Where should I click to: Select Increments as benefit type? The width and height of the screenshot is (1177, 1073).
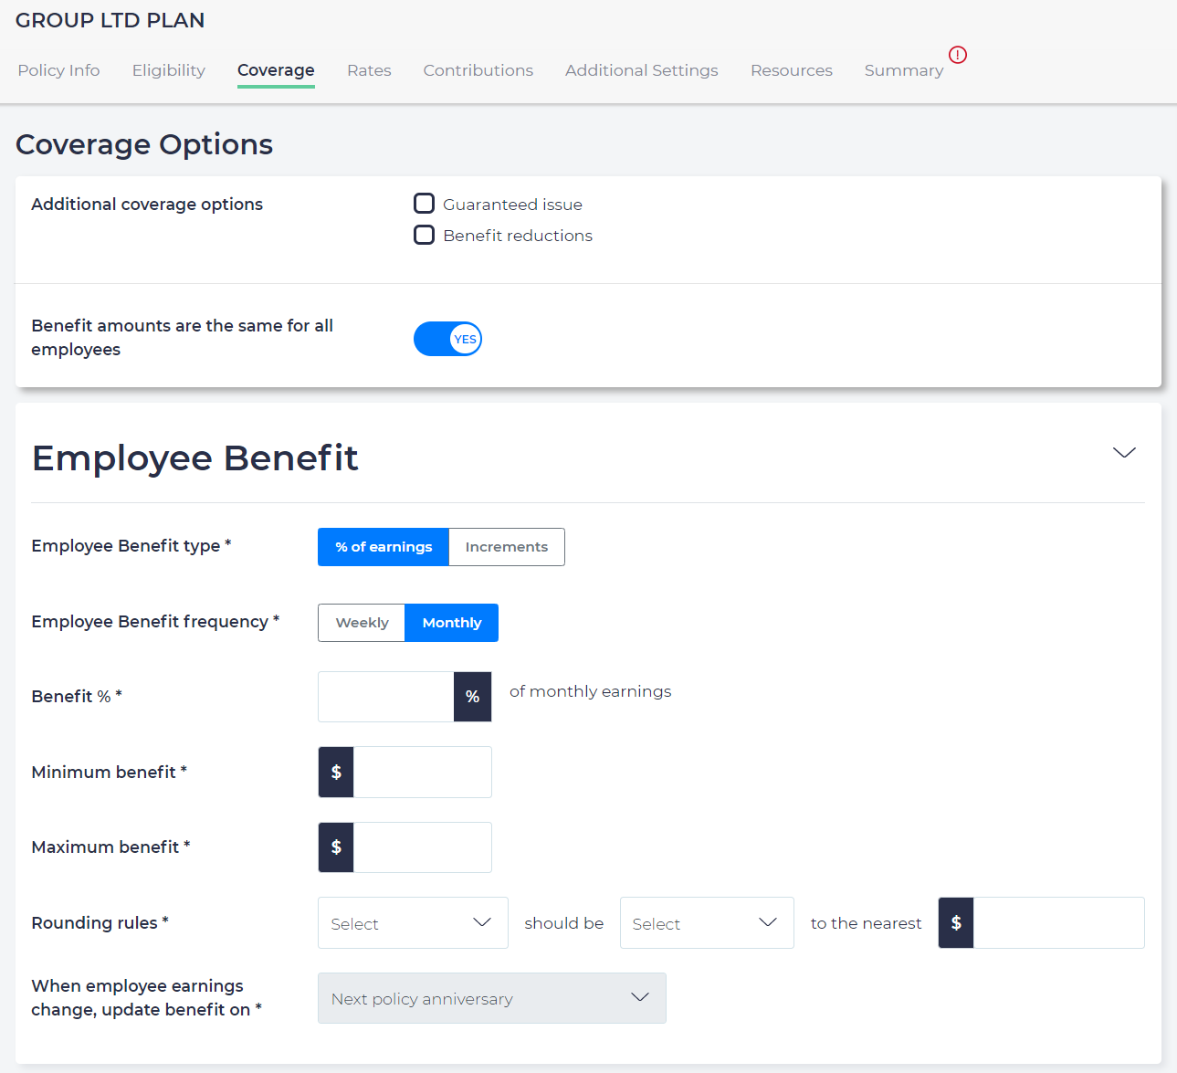[x=506, y=547]
